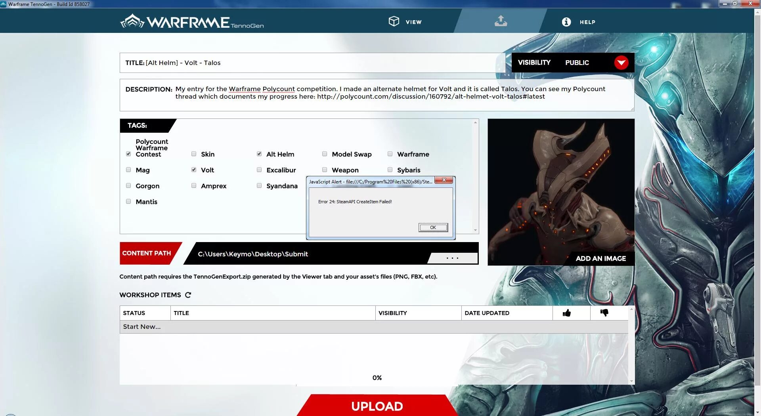Click the WORKSHOP ITEMS heading
761x416 pixels.
click(x=150, y=295)
